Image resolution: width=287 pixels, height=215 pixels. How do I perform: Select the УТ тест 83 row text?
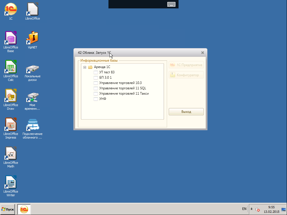pyautogui.click(x=107, y=72)
